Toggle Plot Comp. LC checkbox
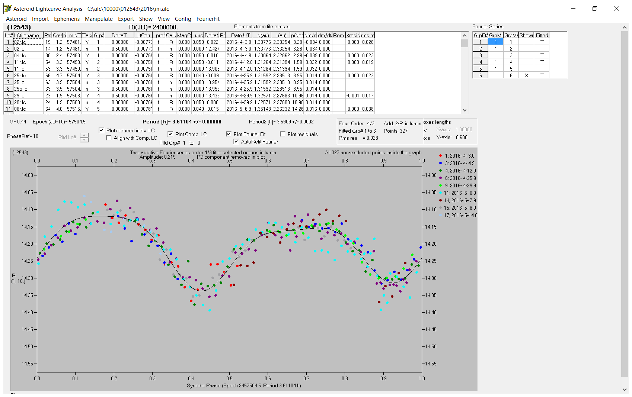 tap(170, 134)
